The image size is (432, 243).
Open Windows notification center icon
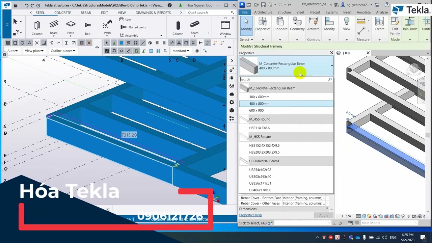423,237
